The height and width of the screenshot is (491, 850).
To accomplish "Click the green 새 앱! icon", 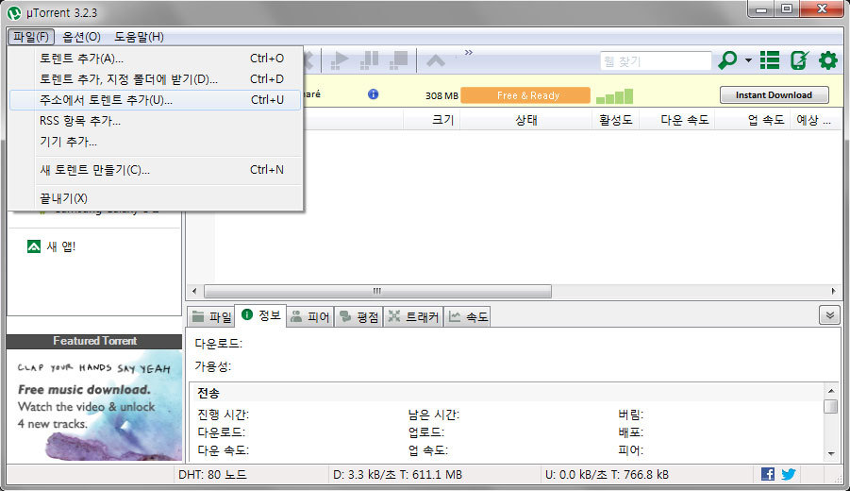I will click(34, 246).
